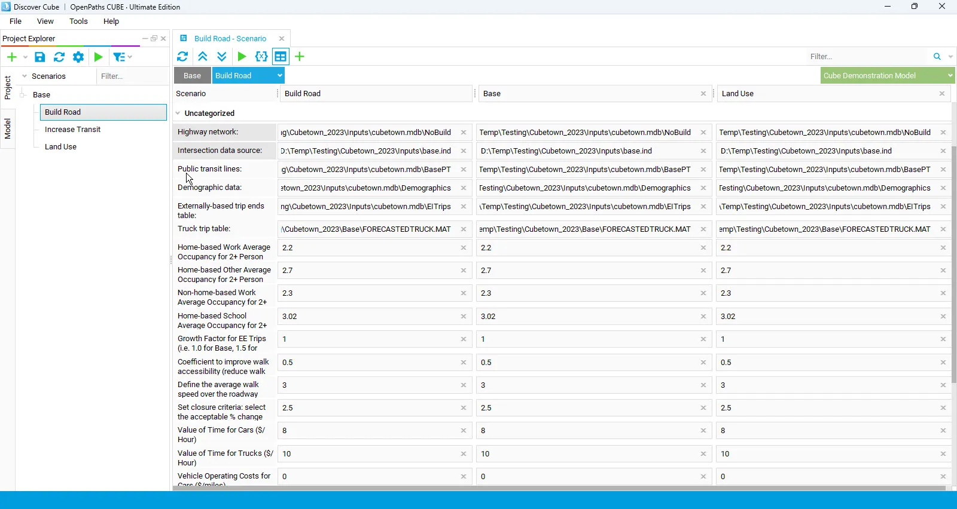Refresh the Build Road scenario tab
957x509 pixels.
tap(182, 56)
